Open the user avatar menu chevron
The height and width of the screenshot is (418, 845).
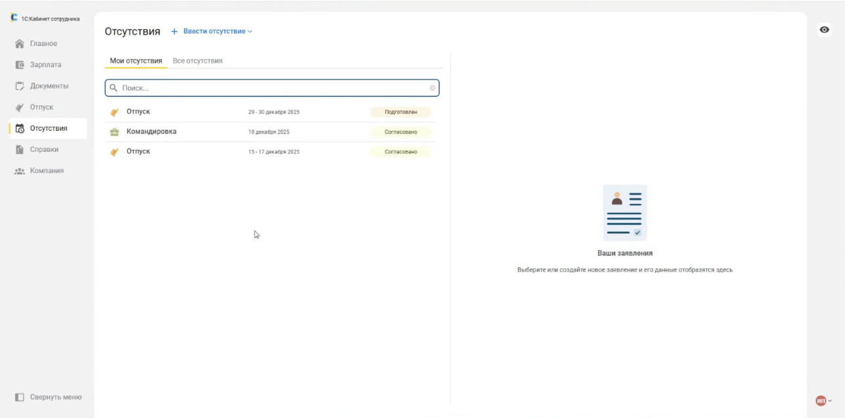pos(830,400)
